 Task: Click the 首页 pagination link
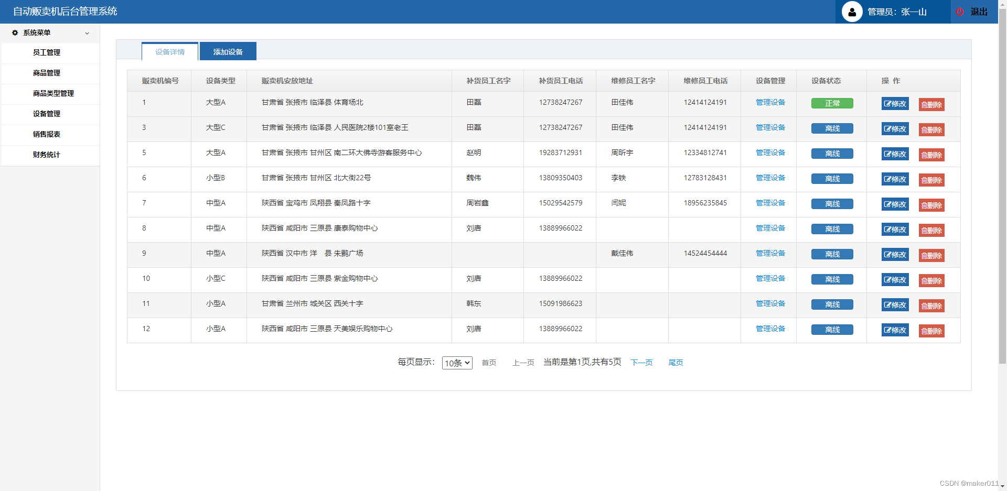click(x=489, y=363)
